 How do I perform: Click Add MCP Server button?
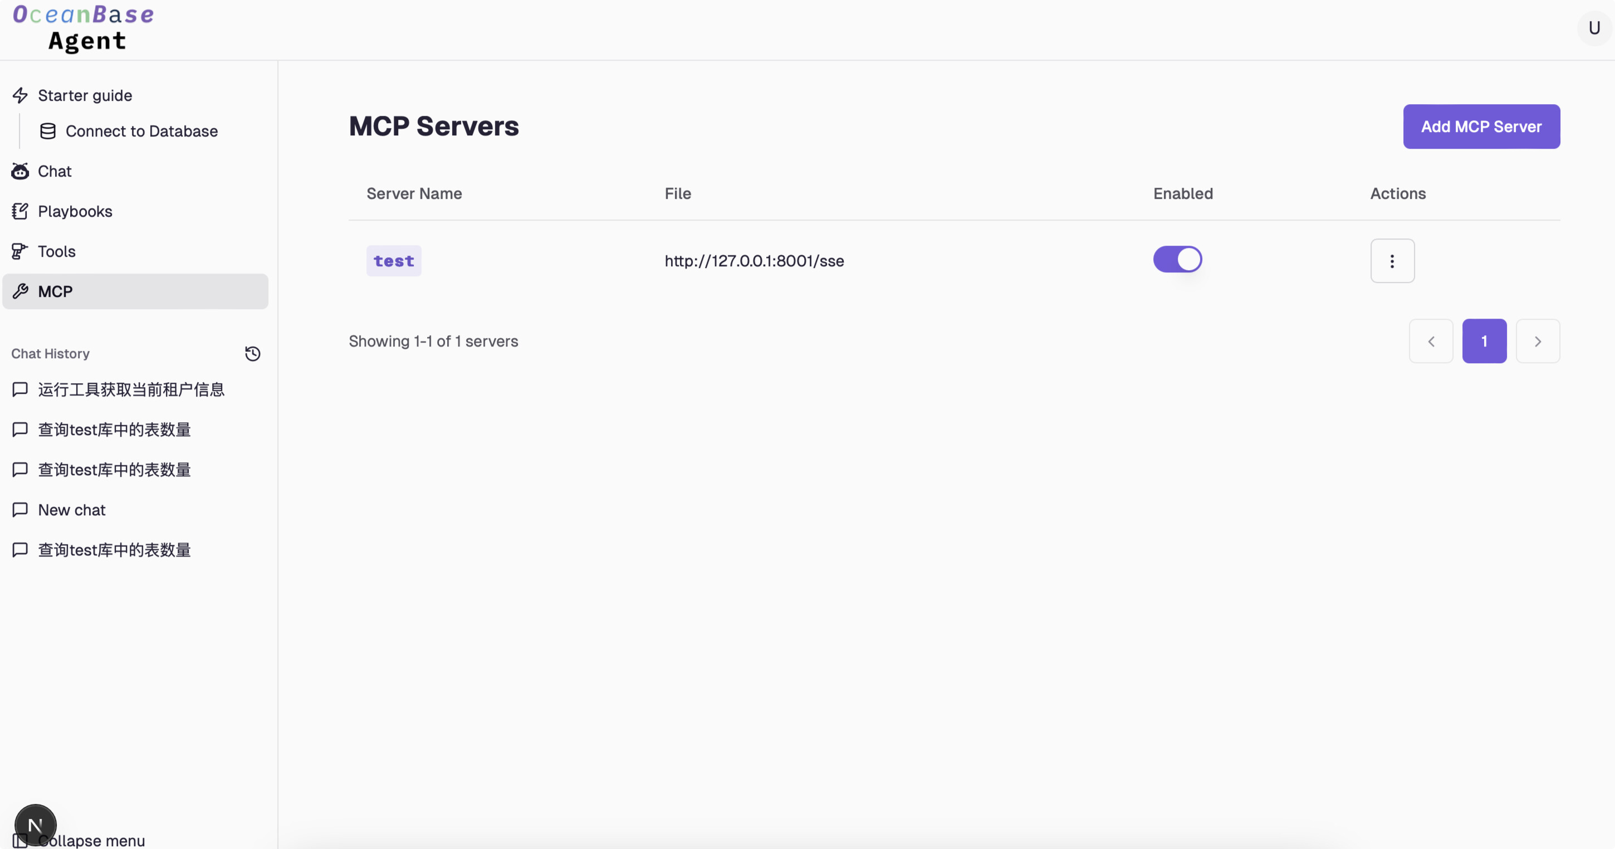pyautogui.click(x=1481, y=126)
